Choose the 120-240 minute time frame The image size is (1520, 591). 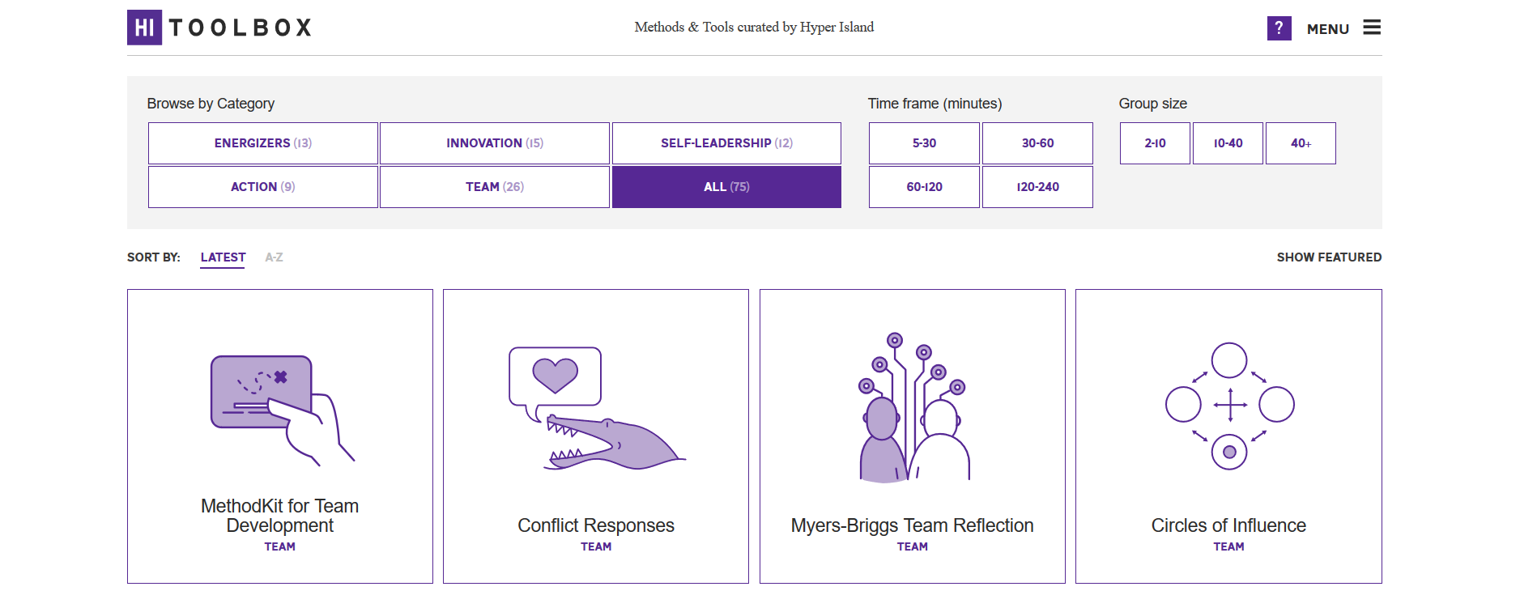click(x=1037, y=187)
